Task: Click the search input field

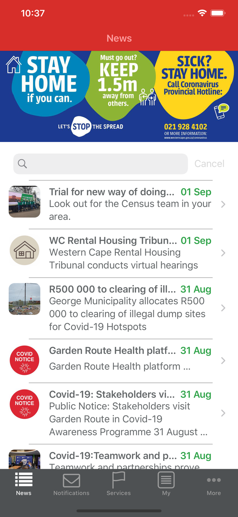Action: [103, 164]
